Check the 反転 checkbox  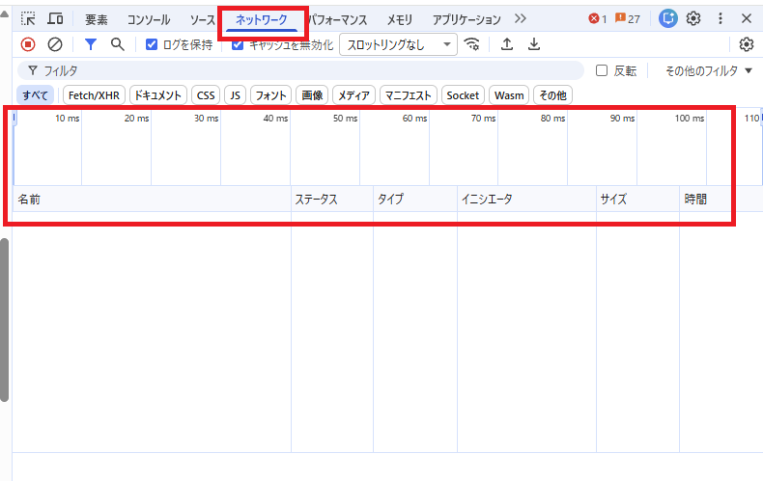click(602, 71)
